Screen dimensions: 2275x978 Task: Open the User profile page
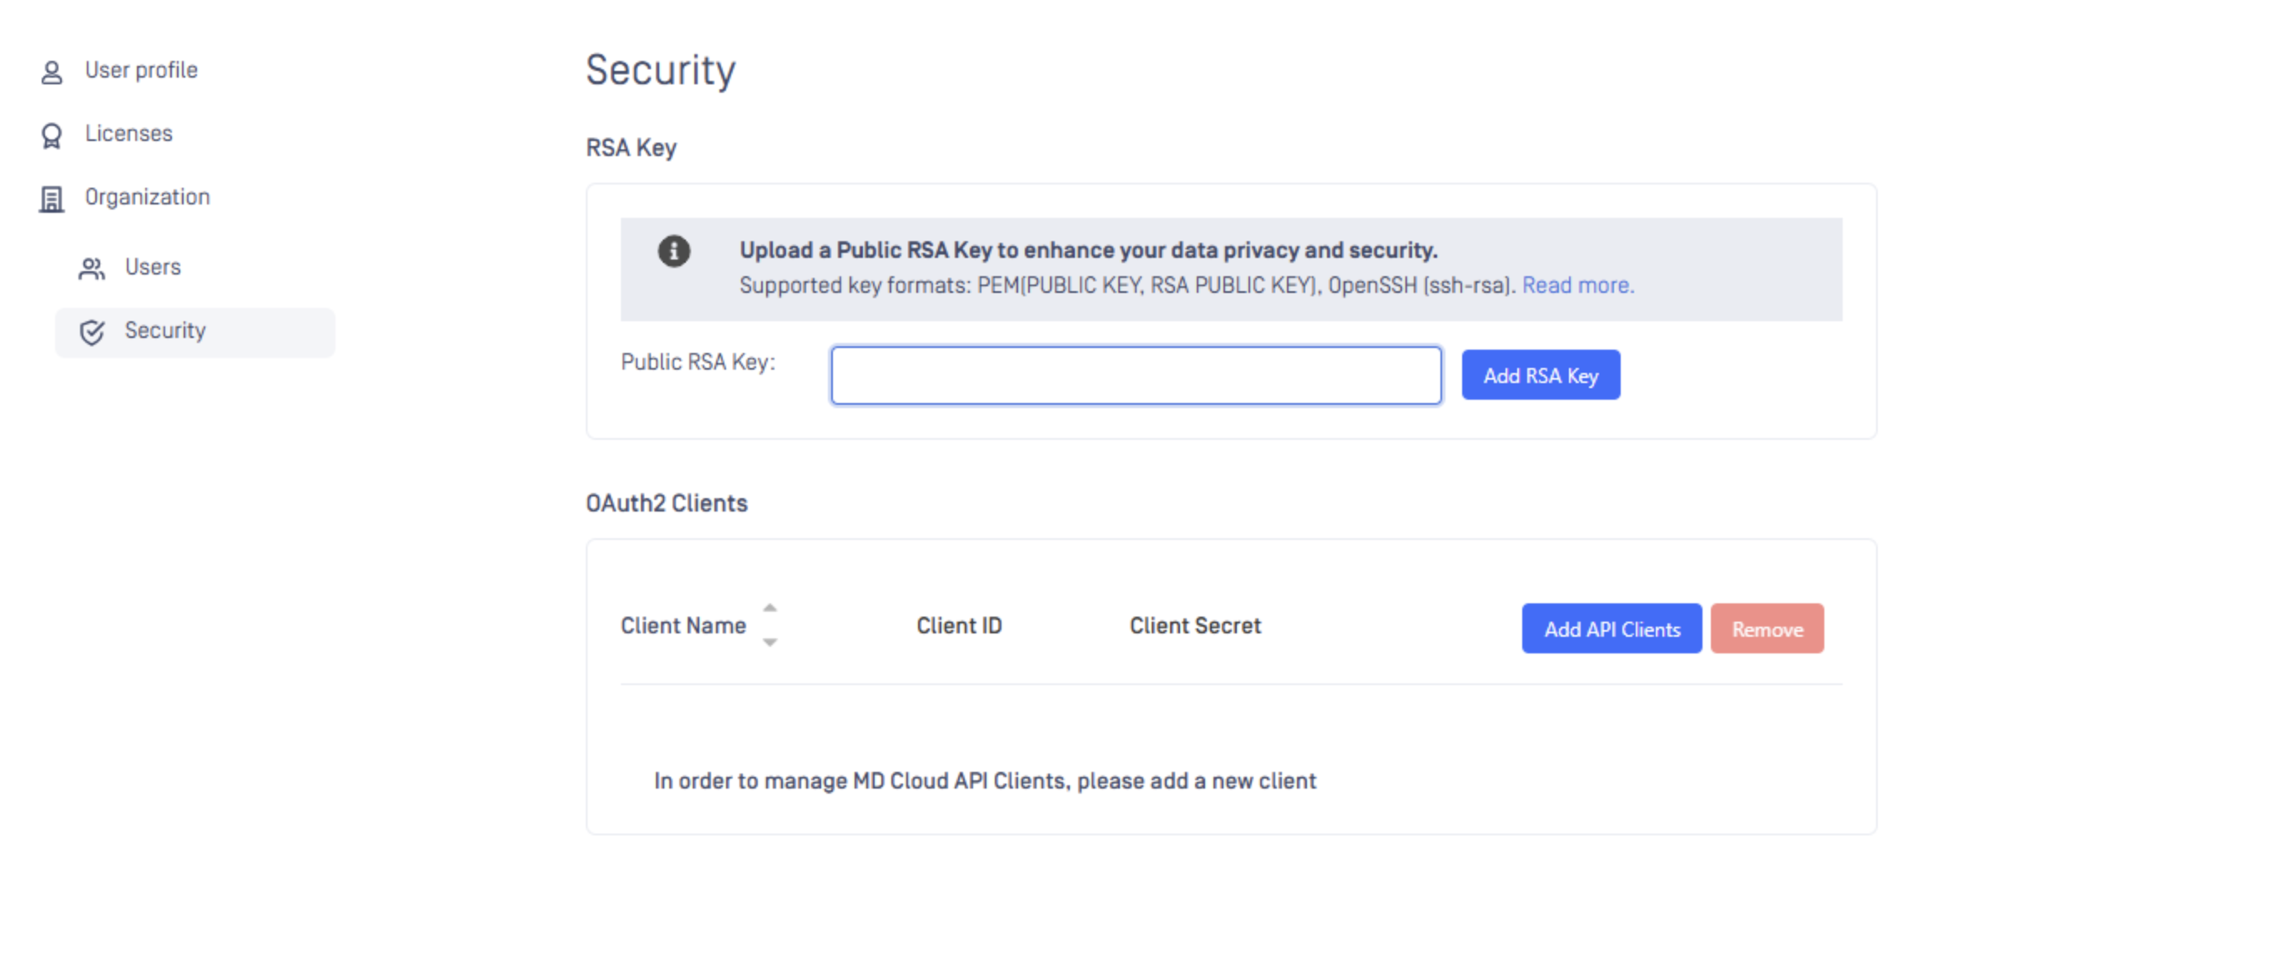(141, 71)
